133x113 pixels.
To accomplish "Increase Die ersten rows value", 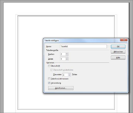I will tap(69, 74).
